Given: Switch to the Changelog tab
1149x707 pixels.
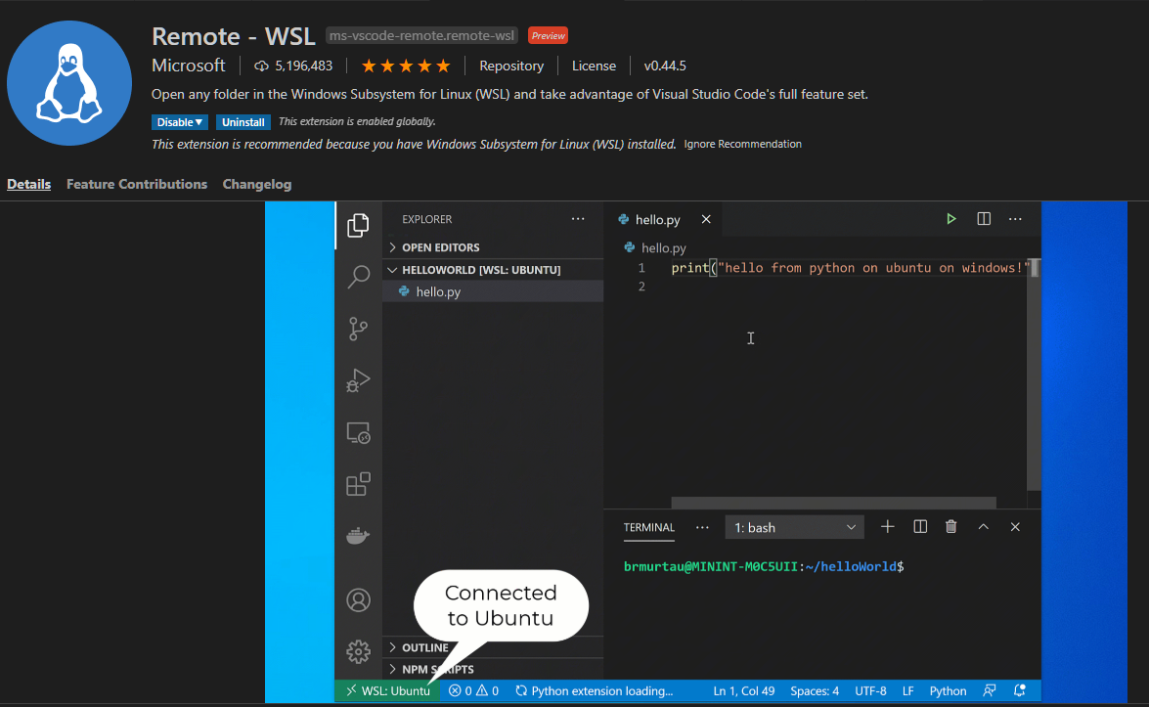Looking at the screenshot, I should point(257,184).
